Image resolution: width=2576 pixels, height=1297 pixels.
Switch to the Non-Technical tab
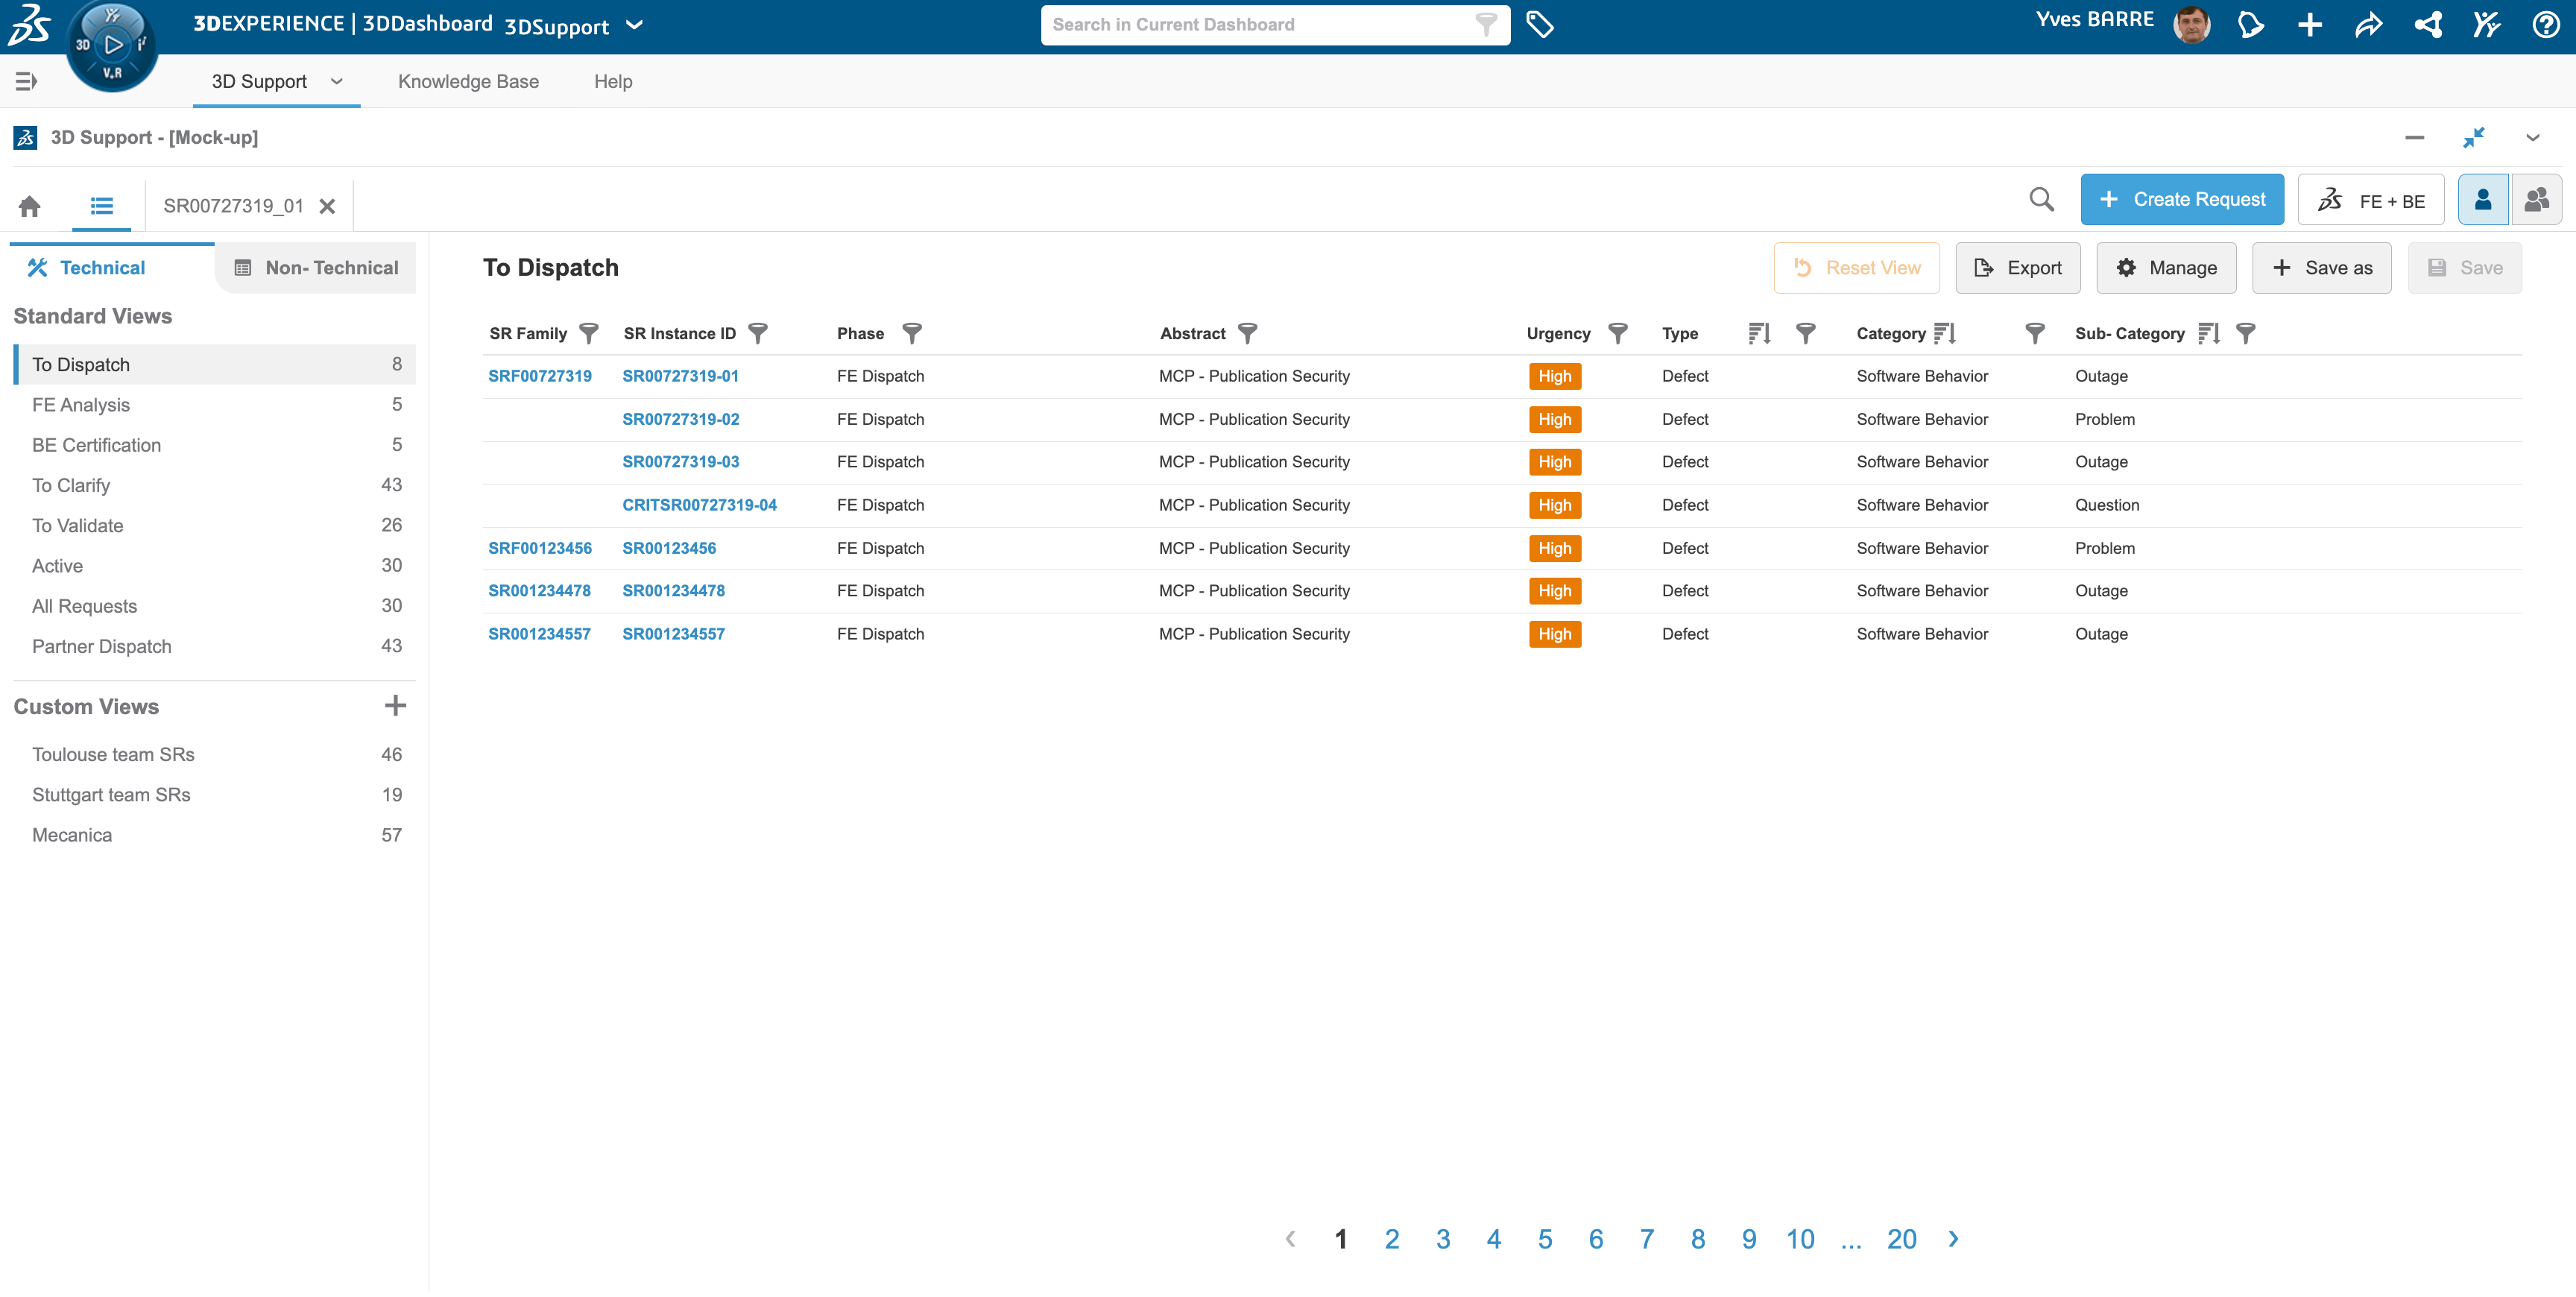pyautogui.click(x=316, y=268)
